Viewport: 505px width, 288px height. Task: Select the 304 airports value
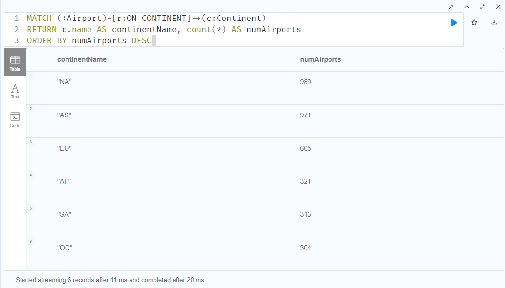[306, 248]
